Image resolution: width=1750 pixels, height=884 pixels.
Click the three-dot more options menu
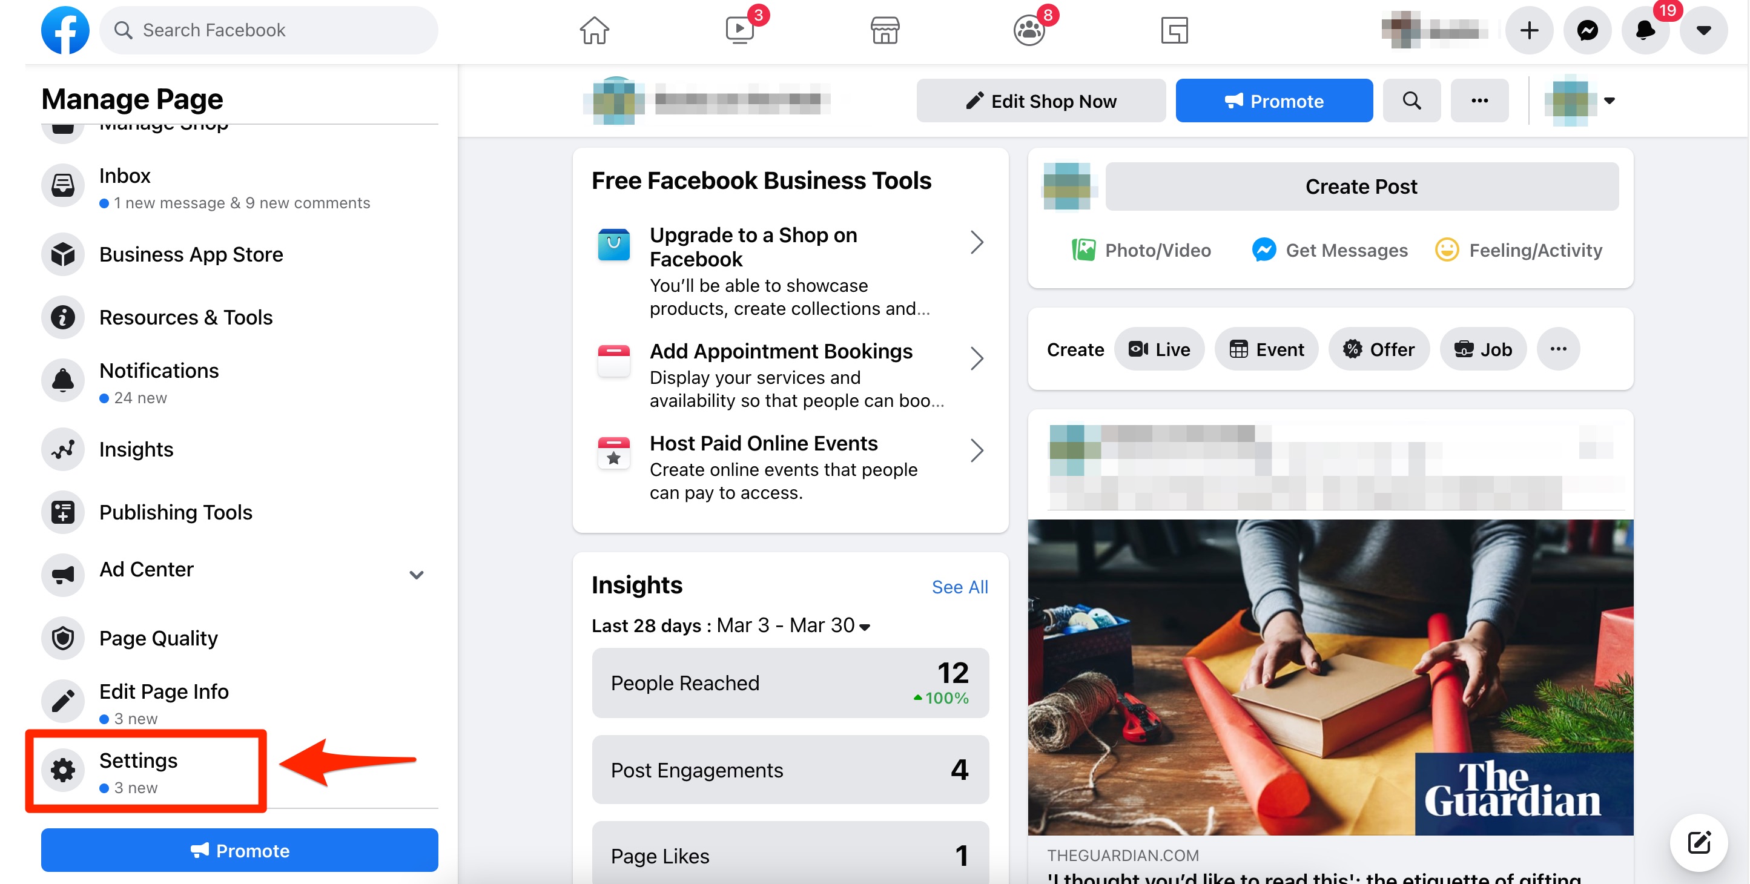coord(1477,101)
